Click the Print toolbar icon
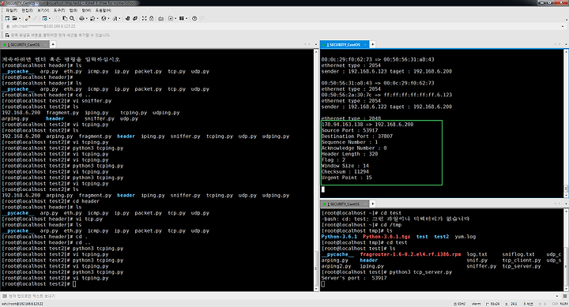 coord(82,18)
